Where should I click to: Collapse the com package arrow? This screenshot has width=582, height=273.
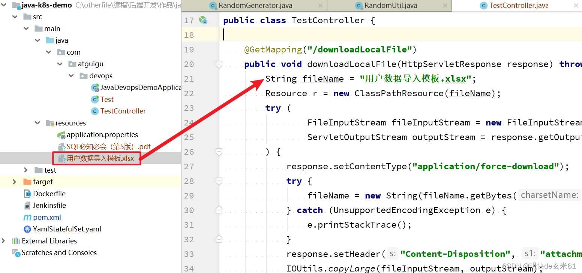click(49, 52)
